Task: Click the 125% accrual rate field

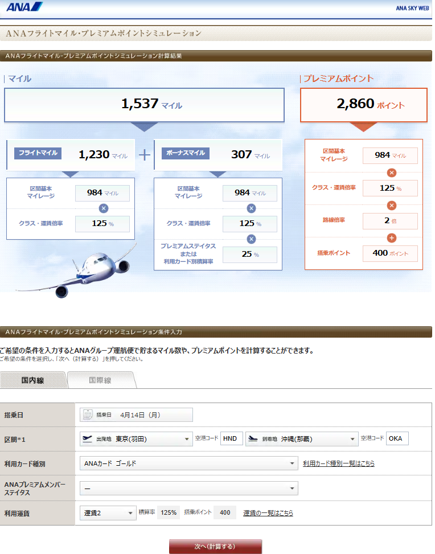Action: (x=169, y=512)
